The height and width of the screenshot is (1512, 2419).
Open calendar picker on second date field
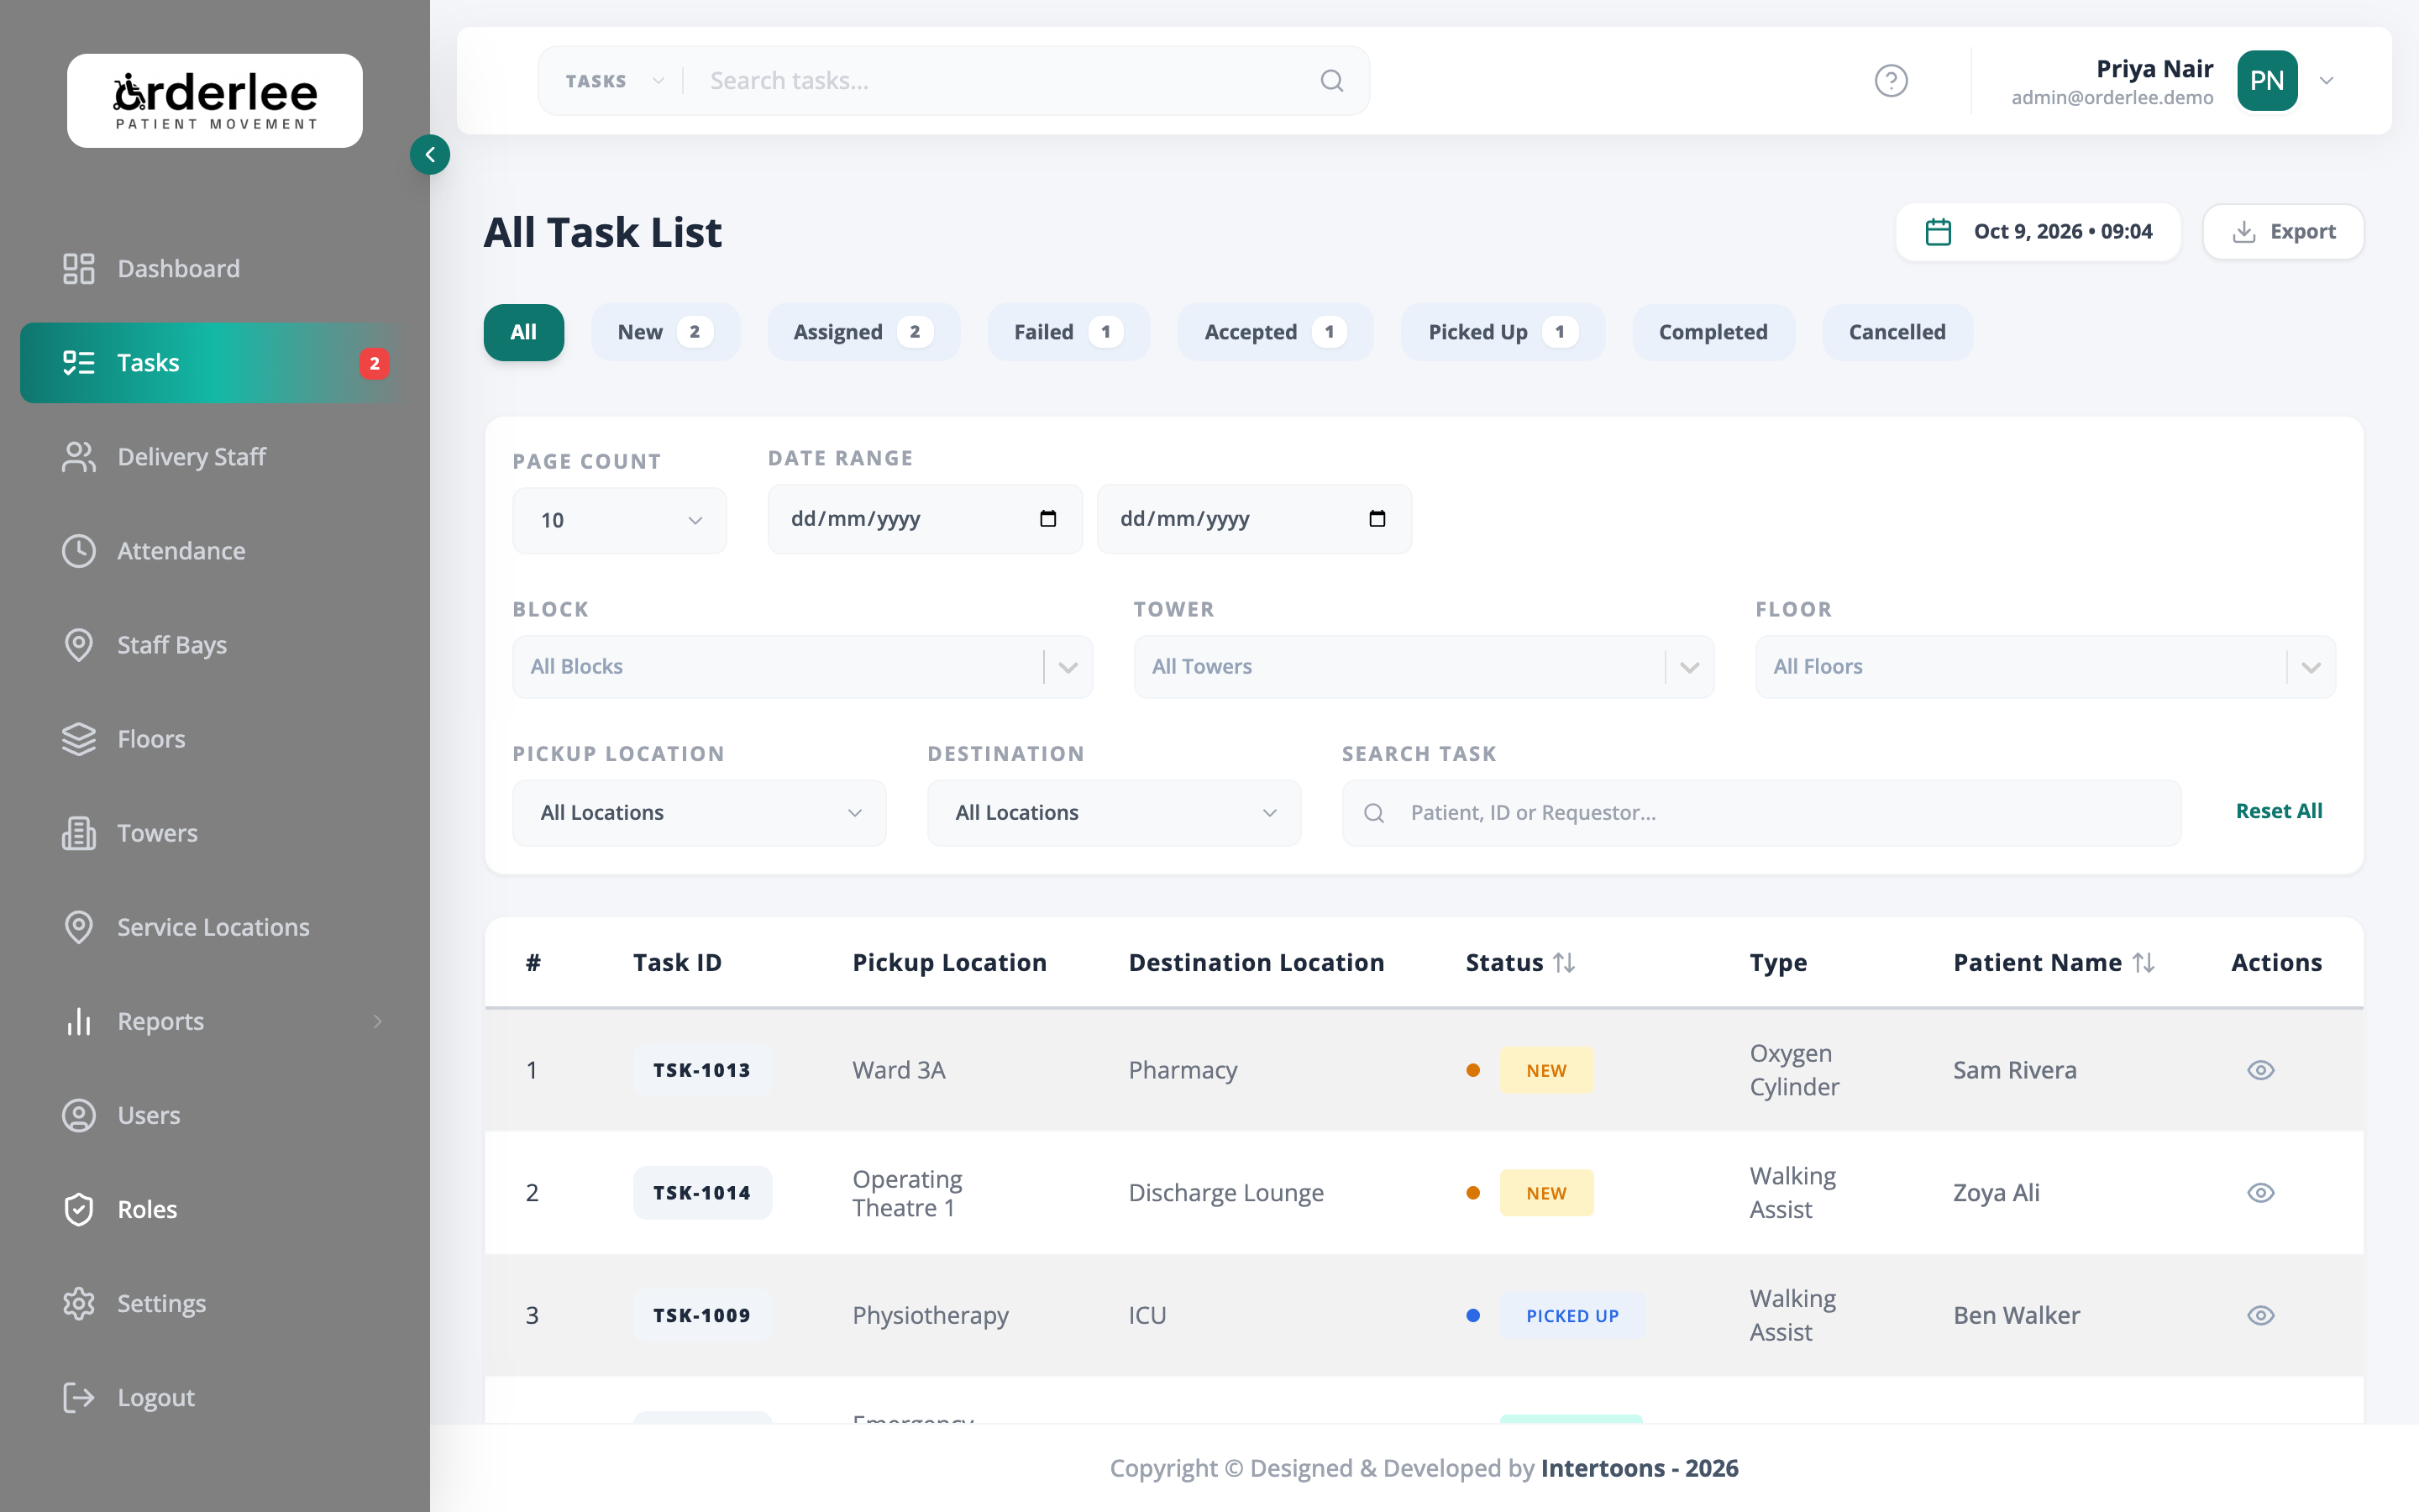tap(1377, 518)
